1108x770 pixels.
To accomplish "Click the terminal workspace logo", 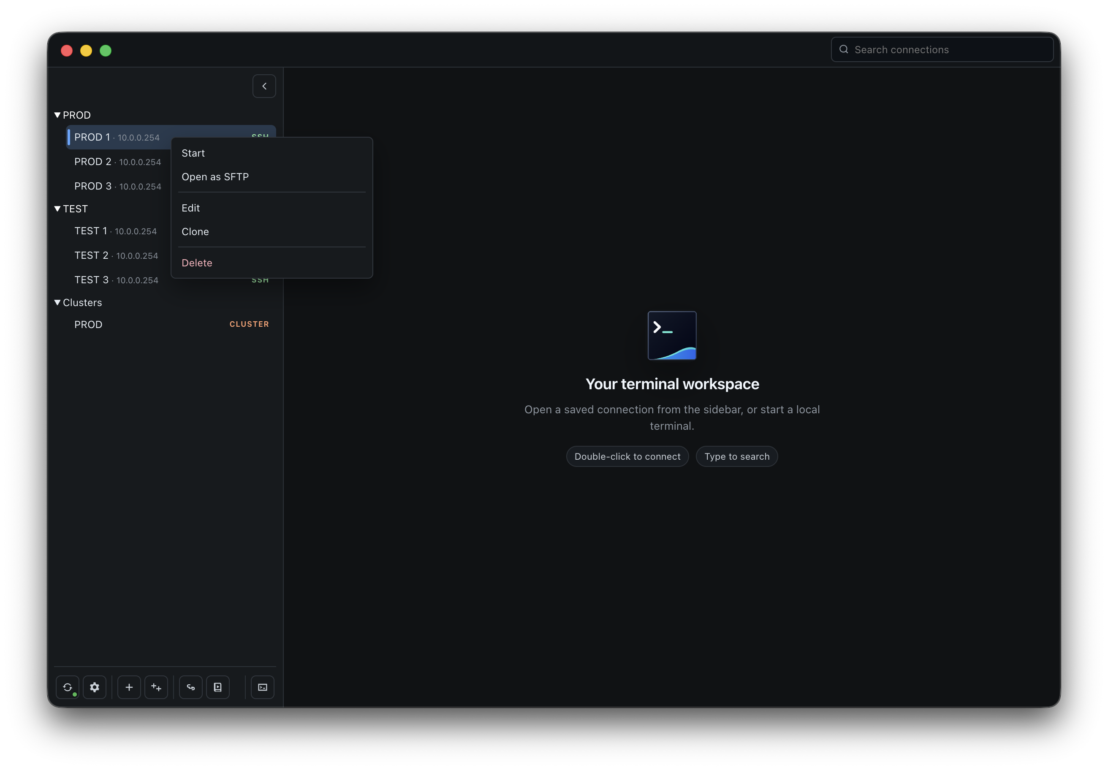I will 672,335.
